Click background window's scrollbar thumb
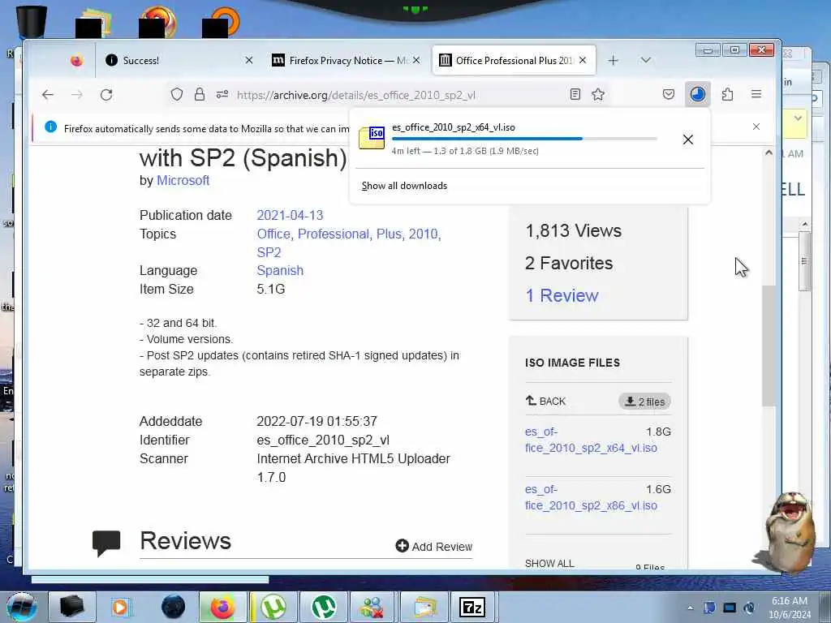The height and width of the screenshot is (623, 831). [804, 261]
